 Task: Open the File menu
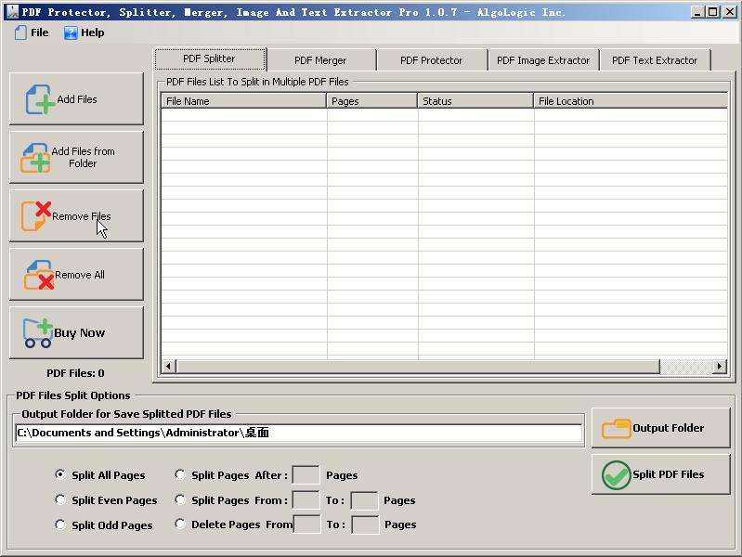click(32, 32)
